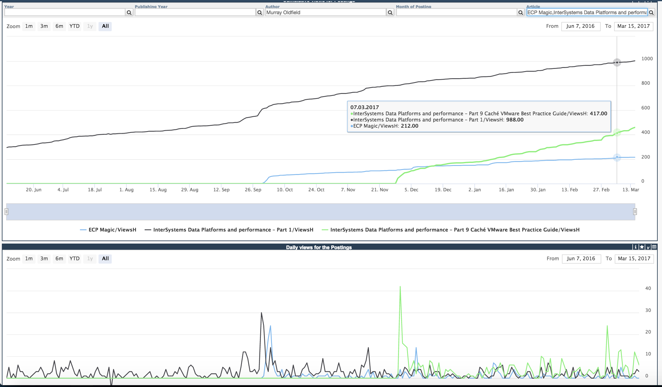Image resolution: width=662 pixels, height=387 pixels.
Task: Click the 1000 y-axis label
Action: 647,59
